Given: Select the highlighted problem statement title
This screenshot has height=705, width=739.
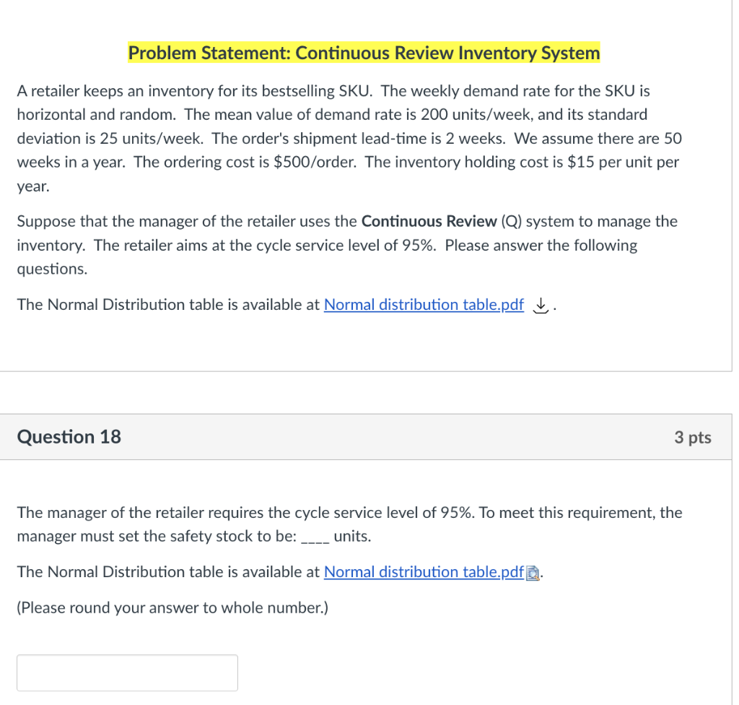Looking at the screenshot, I should coord(364,52).
